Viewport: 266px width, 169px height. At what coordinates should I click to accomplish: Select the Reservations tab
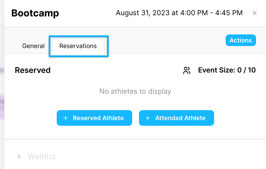tap(78, 46)
